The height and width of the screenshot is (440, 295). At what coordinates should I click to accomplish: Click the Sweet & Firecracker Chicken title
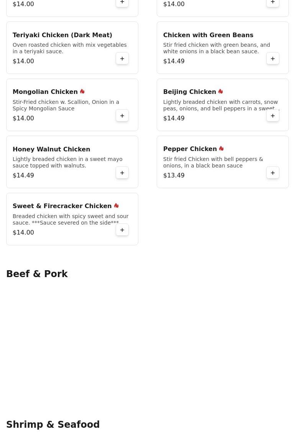coord(62,206)
